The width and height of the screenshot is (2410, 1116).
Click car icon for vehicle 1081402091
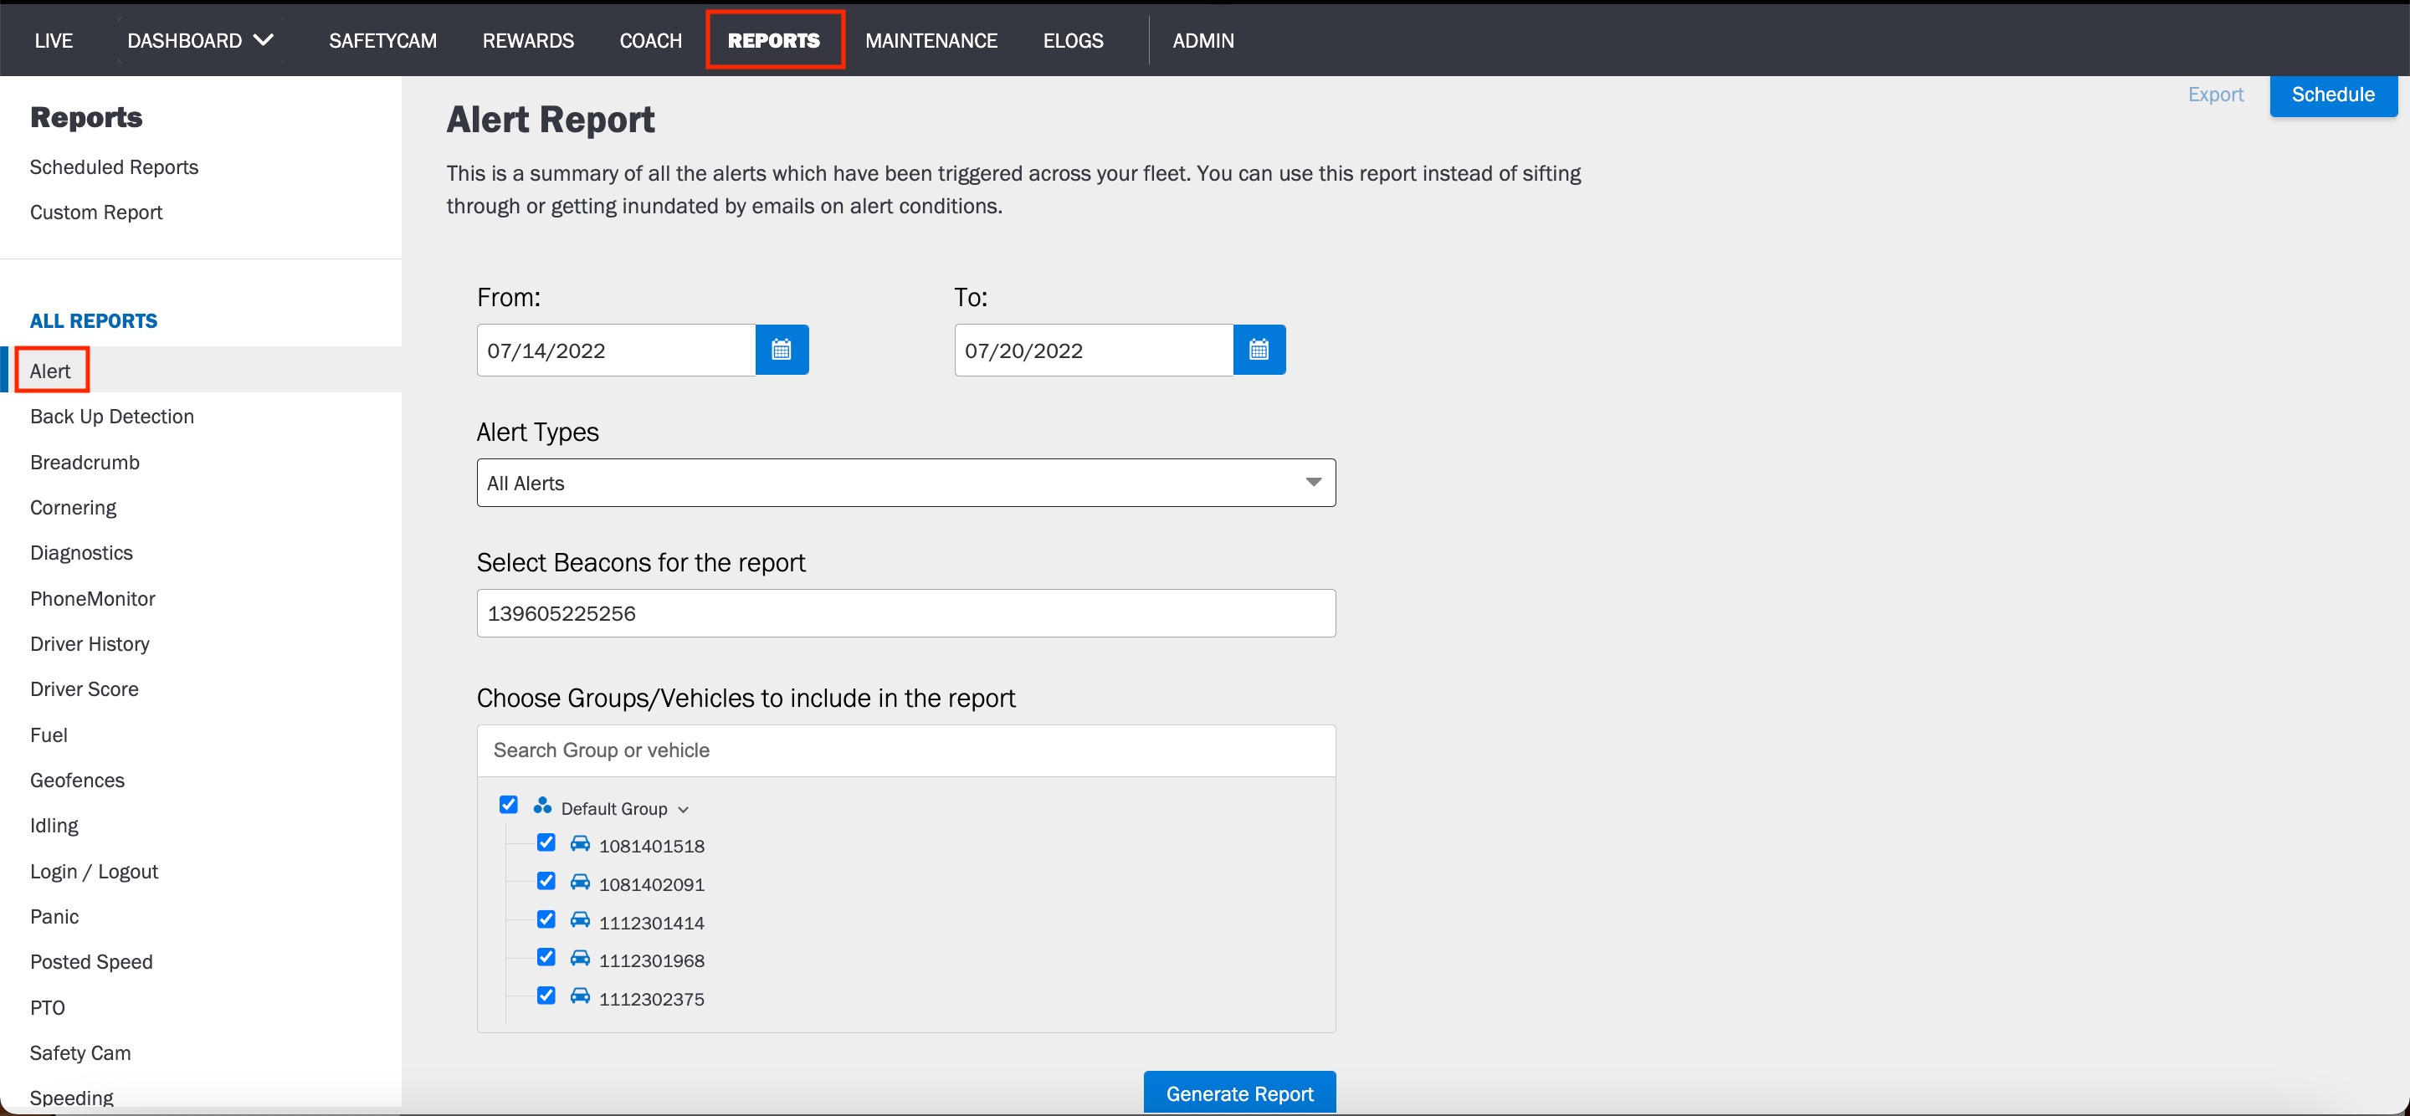click(580, 882)
